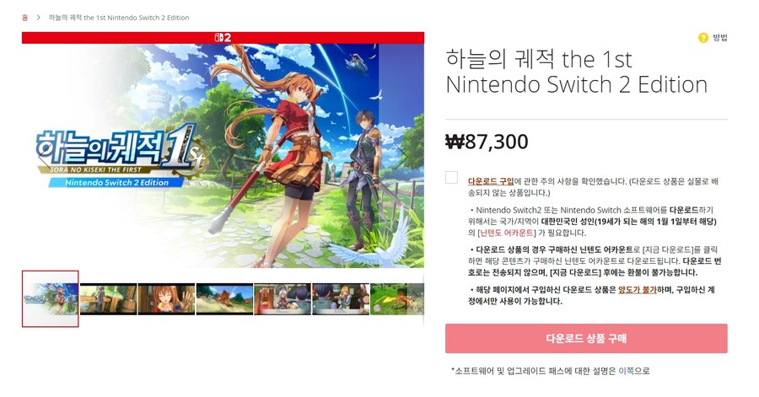
Task: Check the download purchase notice confirmation checkbox
Action: (x=452, y=178)
